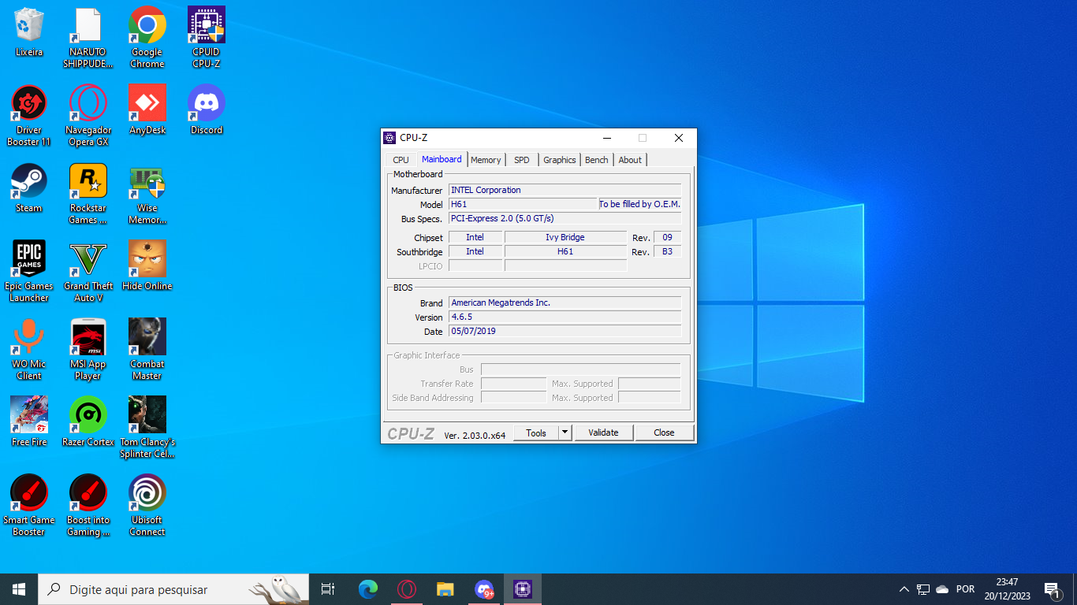Open Smart Game Booster shortcut
1077x605 pixels.
point(29,506)
